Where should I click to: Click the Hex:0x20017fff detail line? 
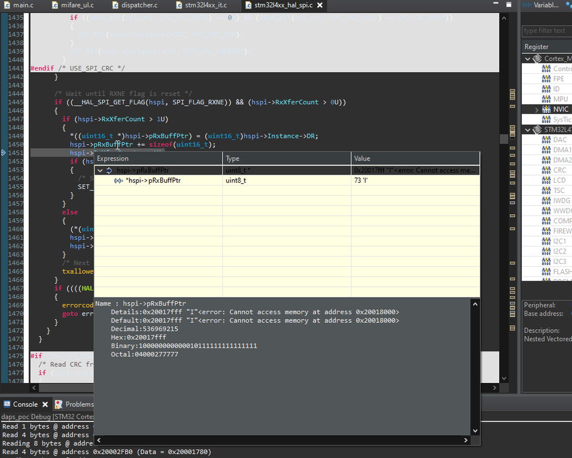(x=138, y=337)
